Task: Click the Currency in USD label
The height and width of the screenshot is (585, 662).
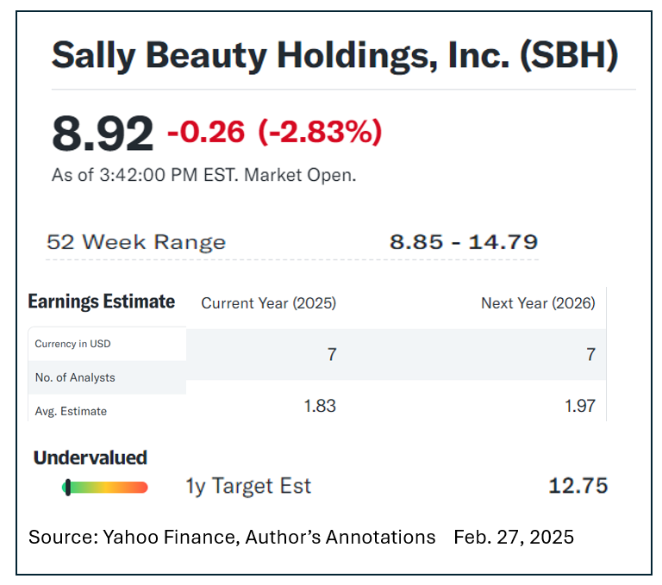Action: coord(72,344)
